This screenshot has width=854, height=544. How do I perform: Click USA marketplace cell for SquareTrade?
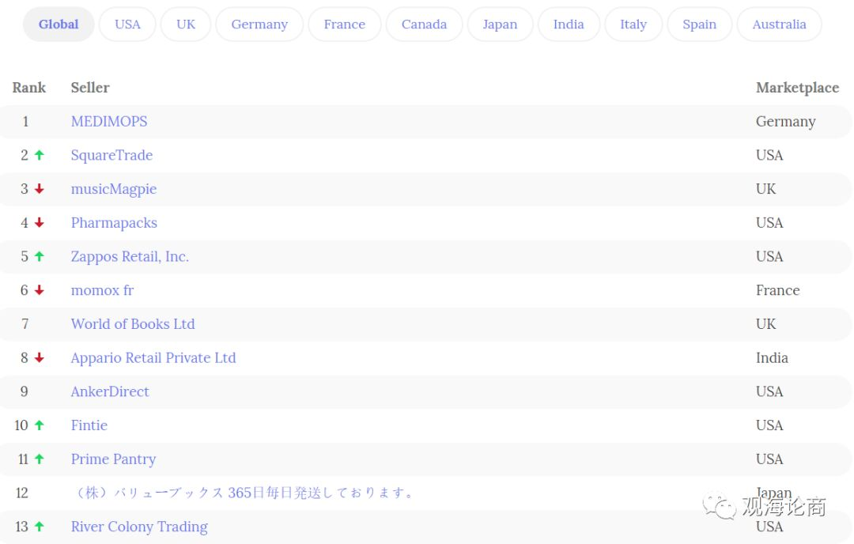tap(769, 155)
